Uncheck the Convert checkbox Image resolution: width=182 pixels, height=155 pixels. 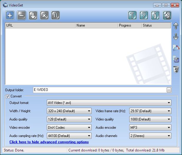point(8,96)
